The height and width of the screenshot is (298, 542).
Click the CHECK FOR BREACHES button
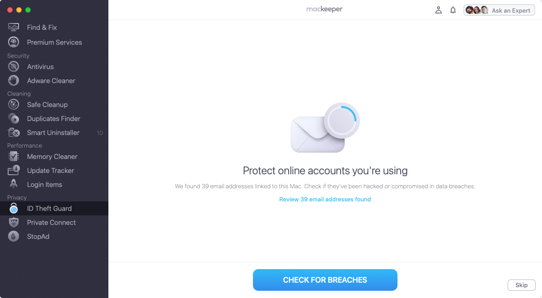325,280
